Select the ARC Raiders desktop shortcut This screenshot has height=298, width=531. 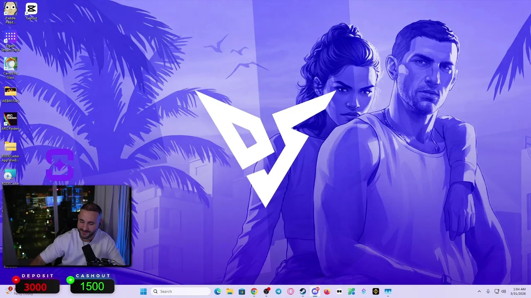point(10,121)
